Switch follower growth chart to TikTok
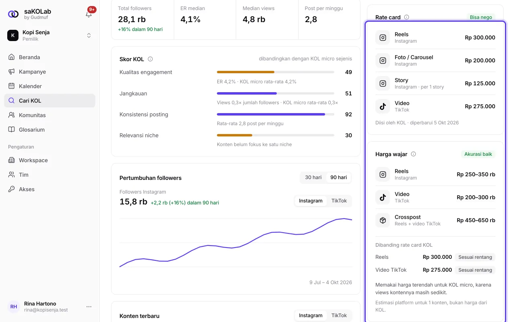515x322 pixels. [x=339, y=201]
